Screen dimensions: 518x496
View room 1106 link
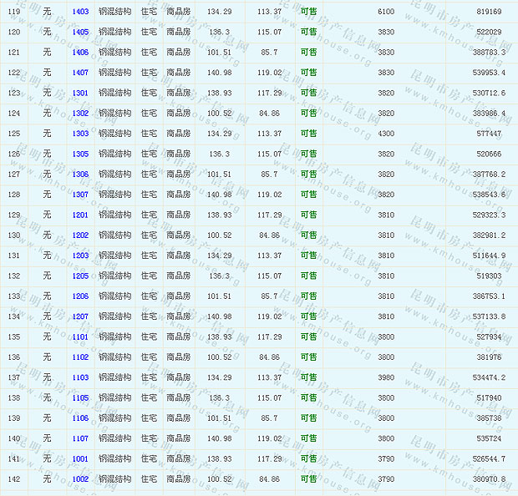[80, 418]
